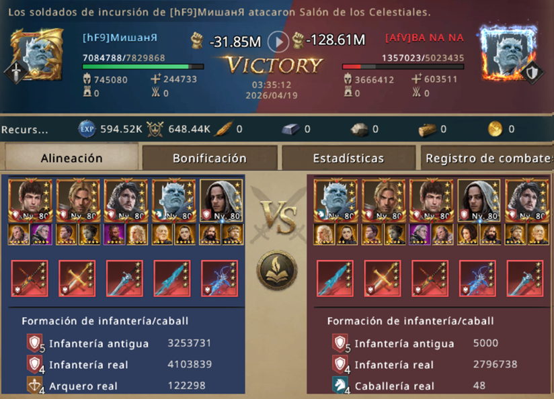This screenshot has width=554, height=399.
Task: Open the flame book icon below VS
Action: click(x=276, y=270)
